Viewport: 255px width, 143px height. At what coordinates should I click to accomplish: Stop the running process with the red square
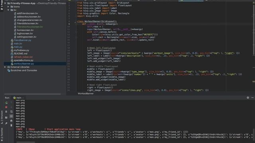[6, 107]
